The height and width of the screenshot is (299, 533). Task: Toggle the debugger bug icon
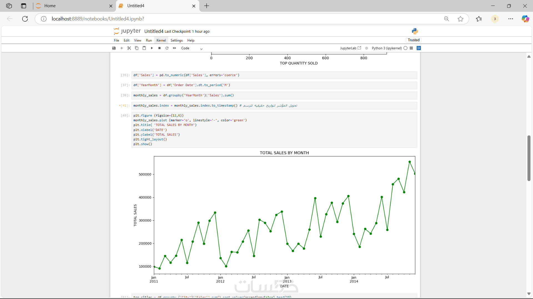[366, 48]
